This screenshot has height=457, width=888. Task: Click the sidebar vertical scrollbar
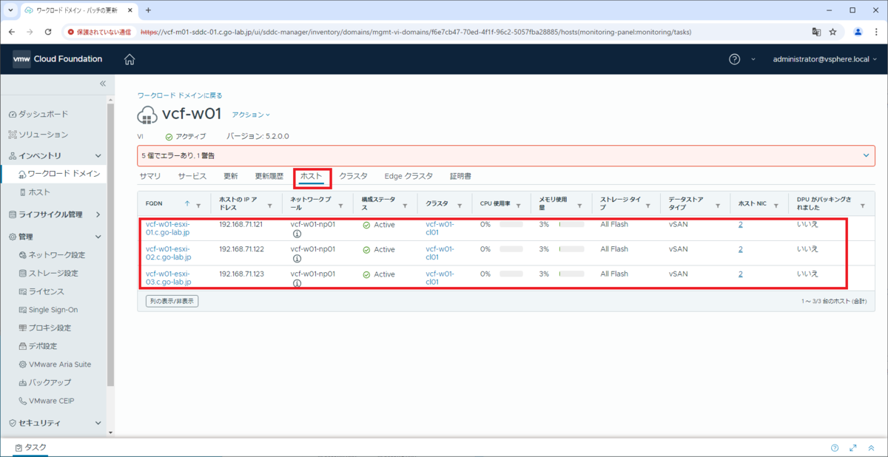[111, 244]
